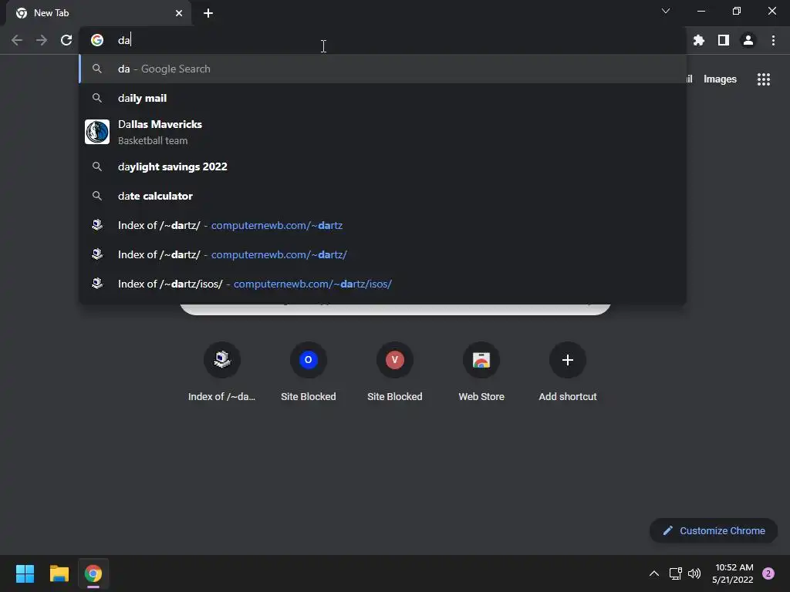The width and height of the screenshot is (790, 592).
Task: Open the profile avatar icon
Action: tap(748, 40)
